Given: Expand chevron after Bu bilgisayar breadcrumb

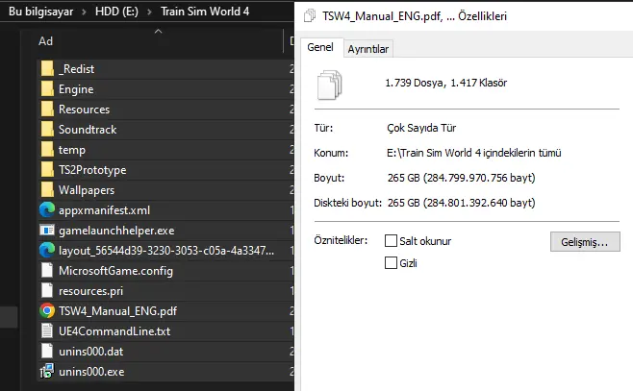Looking at the screenshot, I should point(84,12).
